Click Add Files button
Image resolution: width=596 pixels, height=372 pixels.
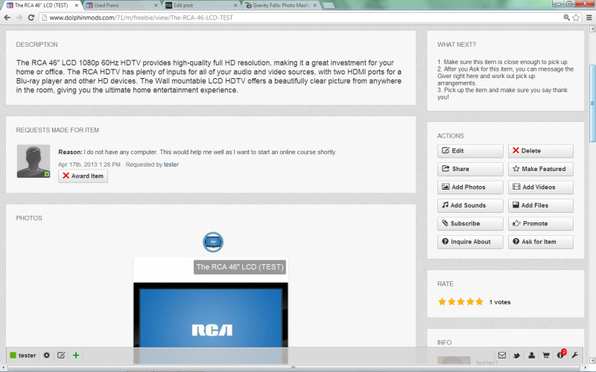(x=541, y=205)
